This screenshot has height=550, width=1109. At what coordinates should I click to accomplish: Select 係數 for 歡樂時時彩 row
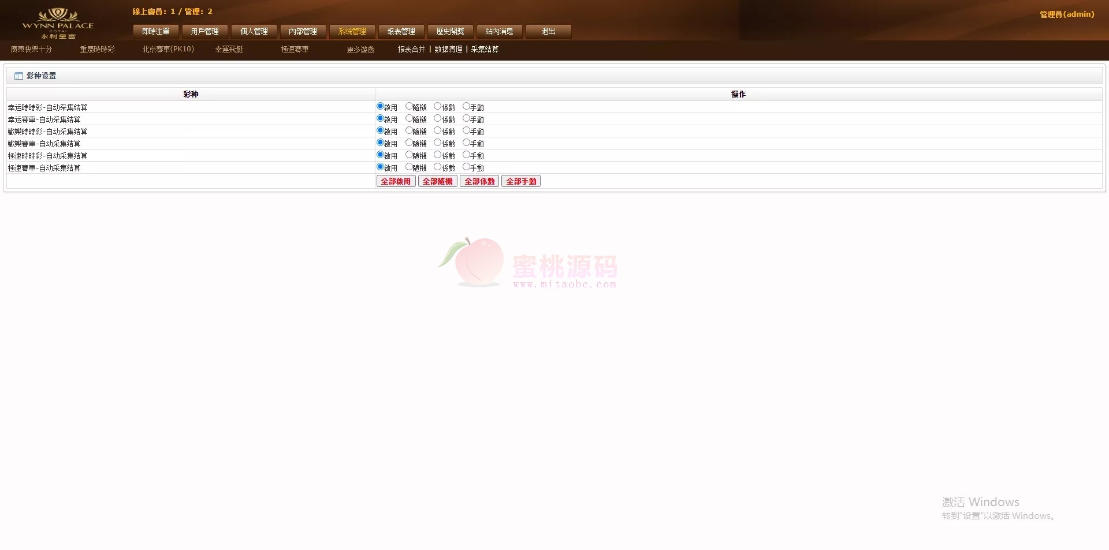[x=437, y=131]
